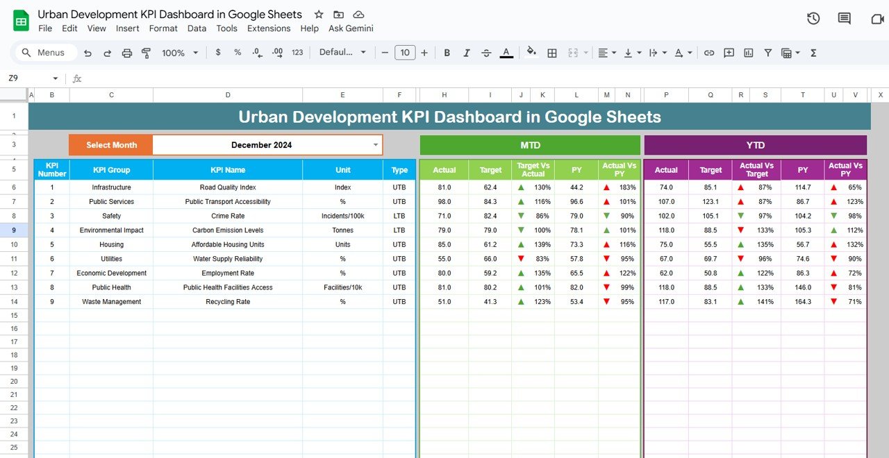Click Ask Gemini
Viewport: 889px width, 458px height.
[351, 28]
